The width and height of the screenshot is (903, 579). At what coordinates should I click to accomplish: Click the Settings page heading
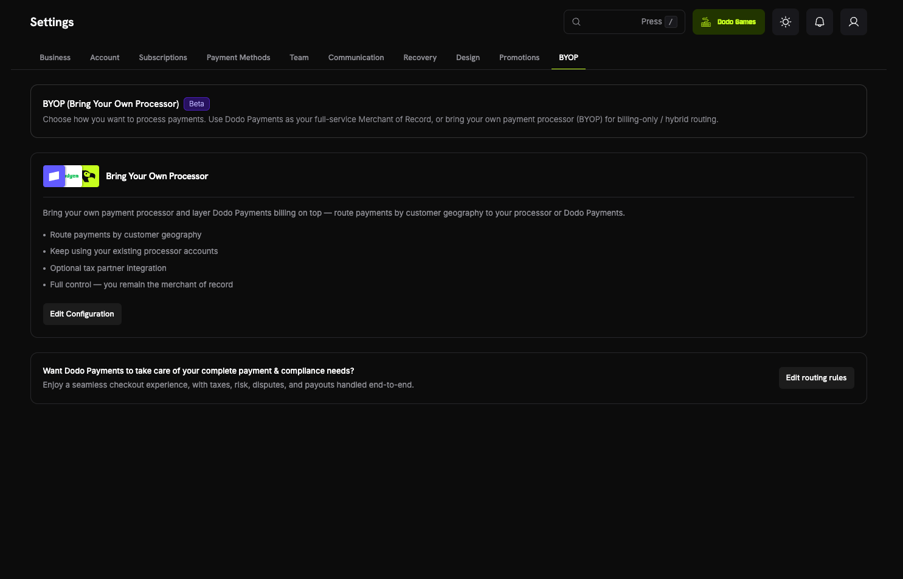(x=52, y=22)
